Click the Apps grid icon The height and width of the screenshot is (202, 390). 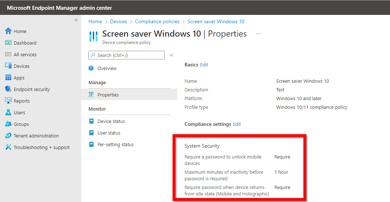click(8, 78)
